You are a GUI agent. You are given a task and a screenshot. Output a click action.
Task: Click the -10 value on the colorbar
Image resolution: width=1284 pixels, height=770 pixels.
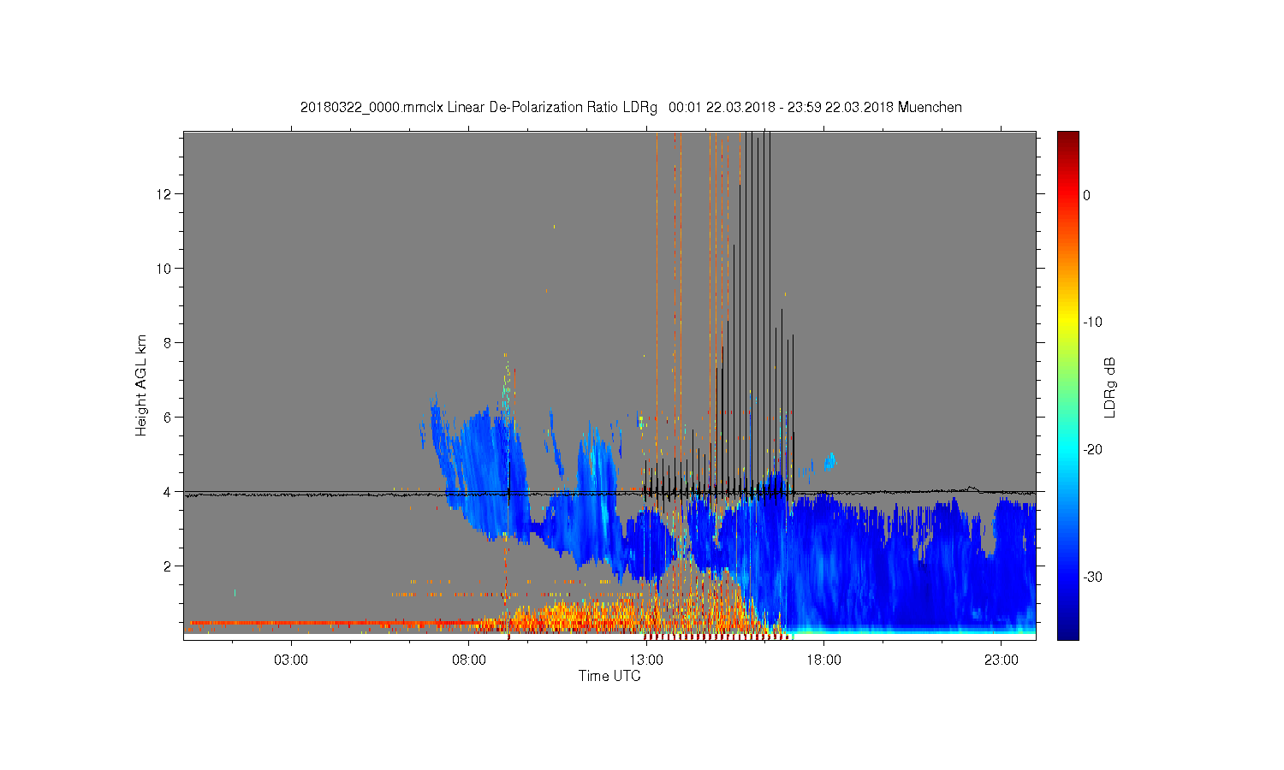(1092, 323)
